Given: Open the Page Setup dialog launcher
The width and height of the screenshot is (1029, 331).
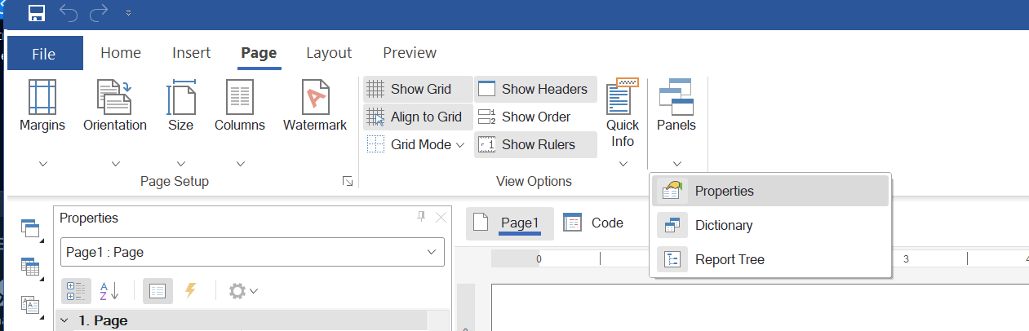Looking at the screenshot, I should coord(348,182).
